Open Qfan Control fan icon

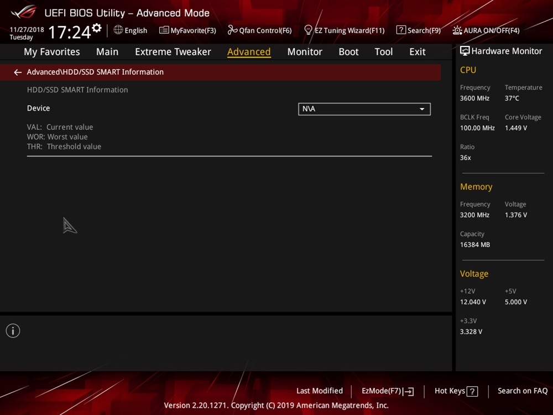(x=233, y=30)
